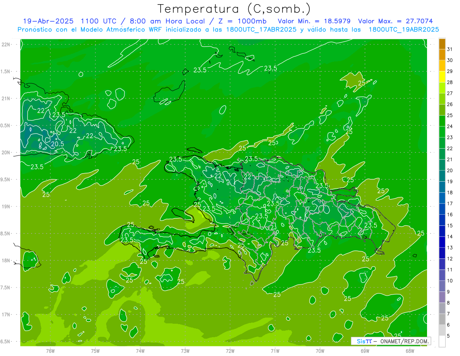Click the '18' legend scale label
This screenshot has width=460, height=356.
[x=450, y=192]
